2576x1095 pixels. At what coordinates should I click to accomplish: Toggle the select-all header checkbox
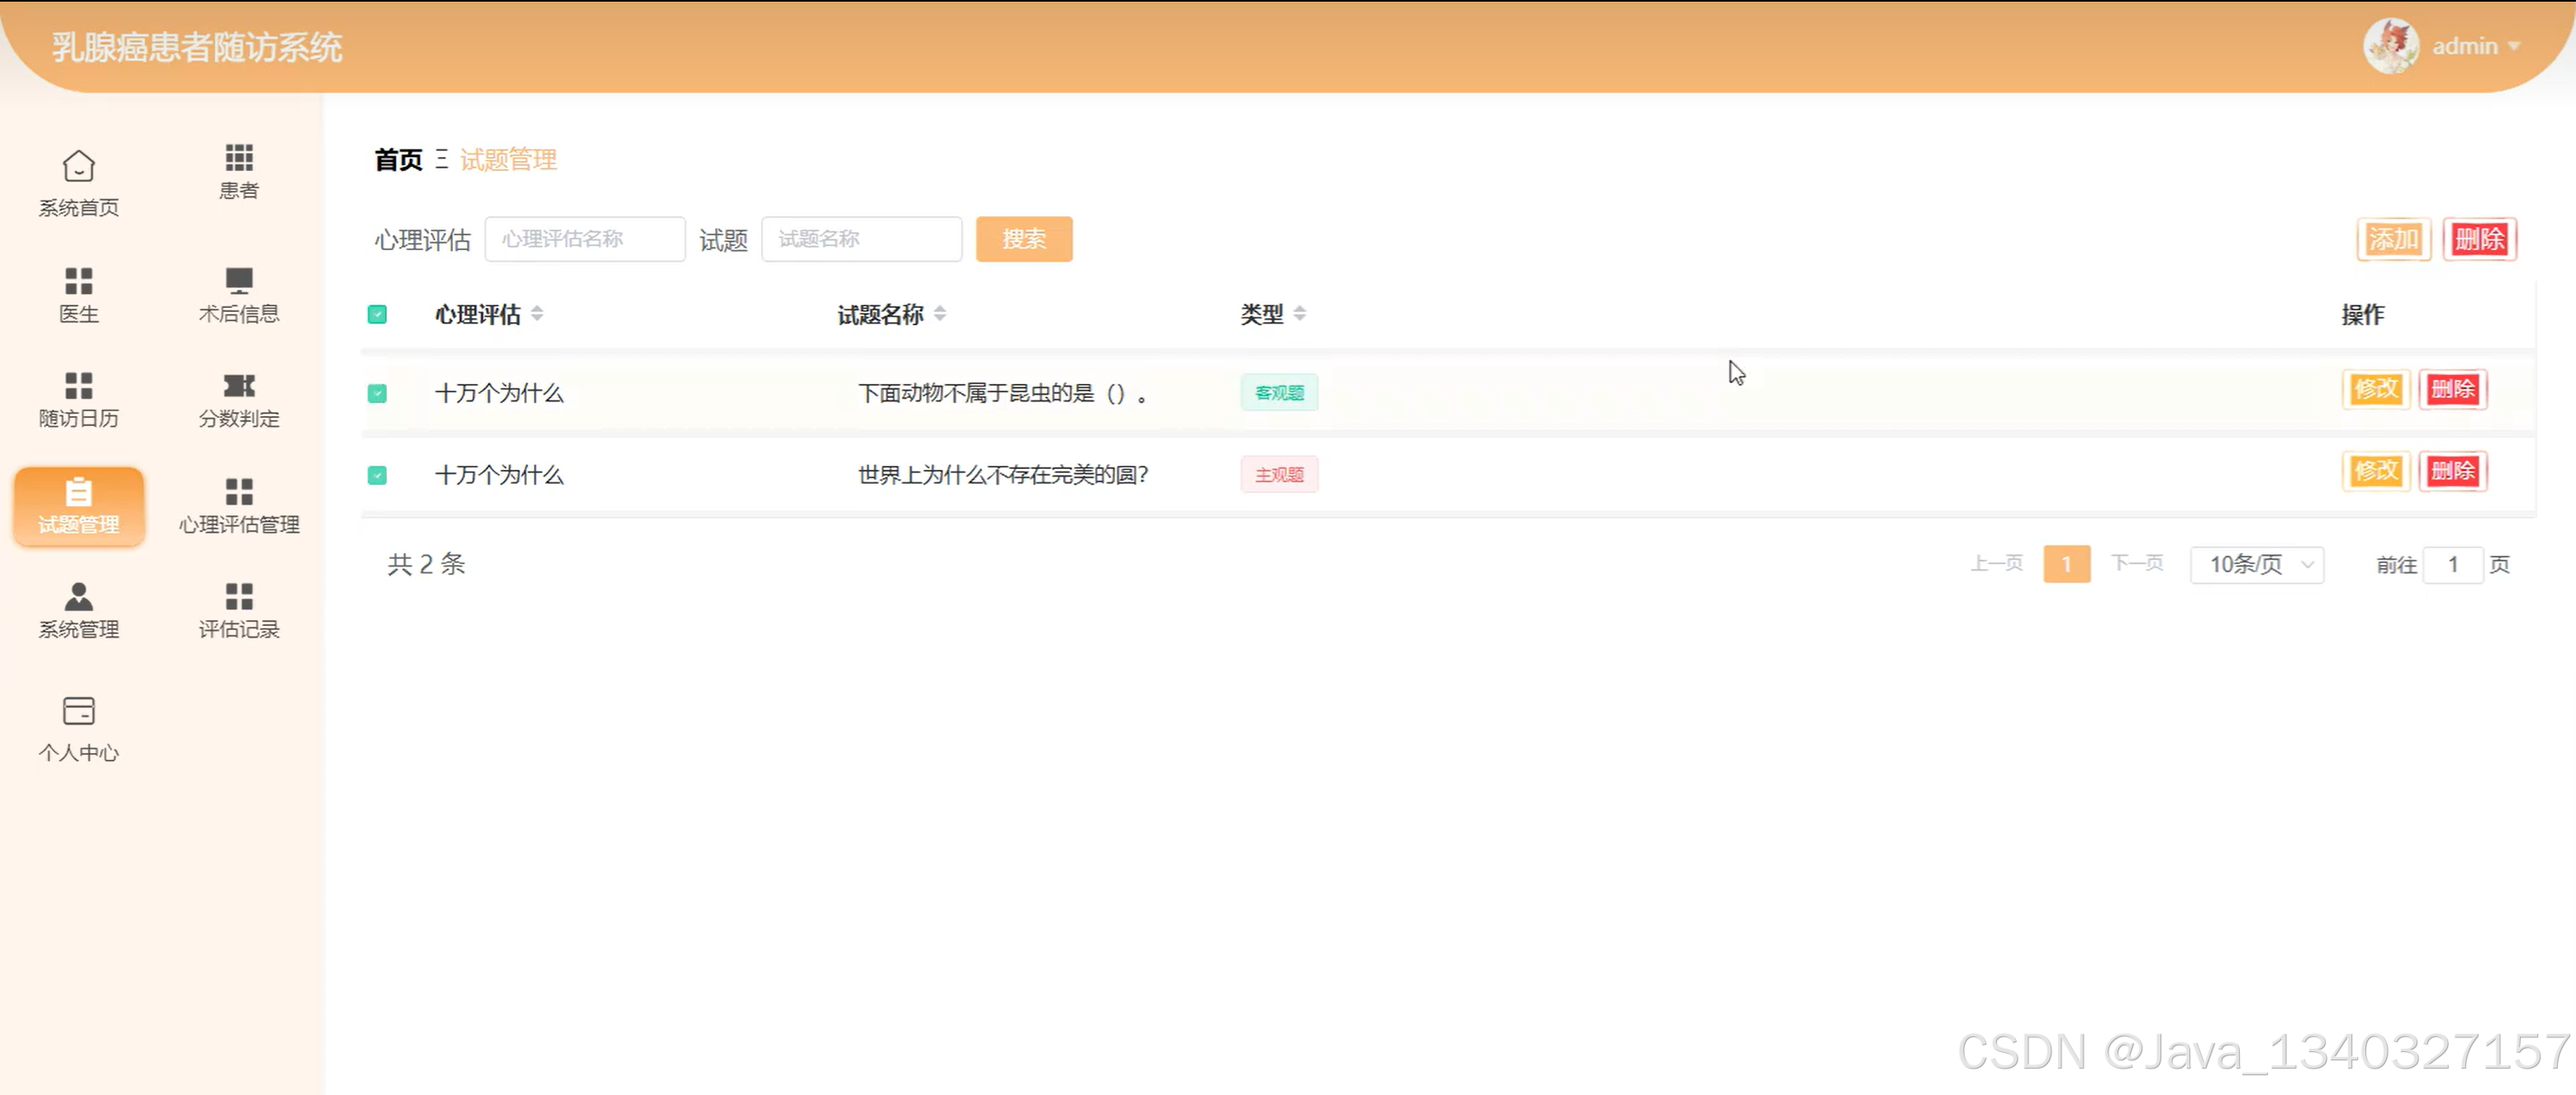point(377,315)
